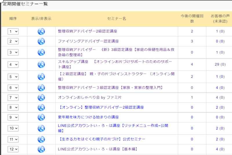This screenshot has height=155, width=232.
Task: Expand order dropdown showing 10
Action: pos(13,128)
